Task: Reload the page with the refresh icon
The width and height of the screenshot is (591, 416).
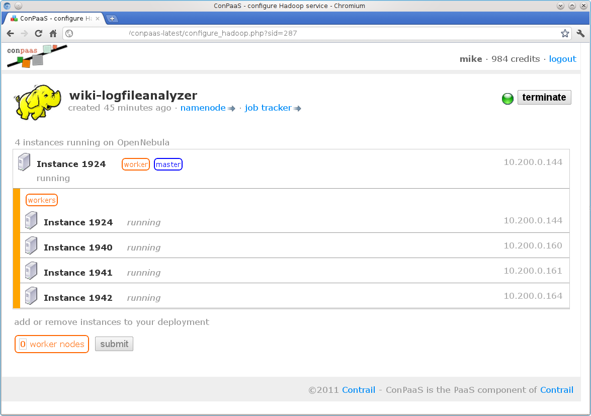Action: point(38,34)
